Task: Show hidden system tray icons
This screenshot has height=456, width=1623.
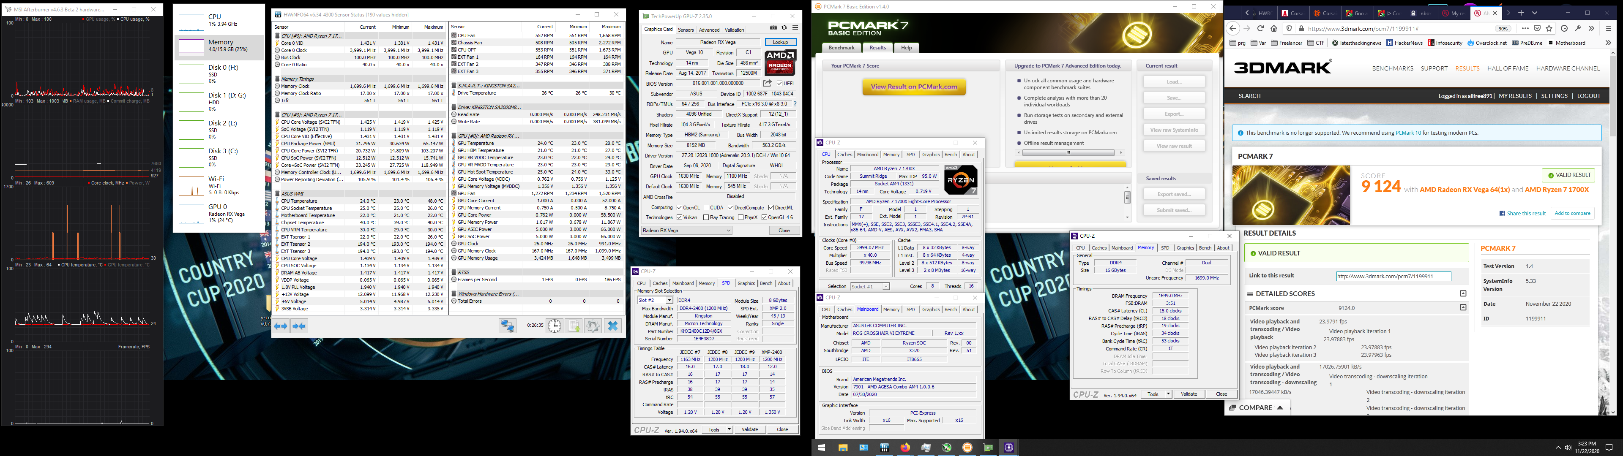Action: (1557, 448)
